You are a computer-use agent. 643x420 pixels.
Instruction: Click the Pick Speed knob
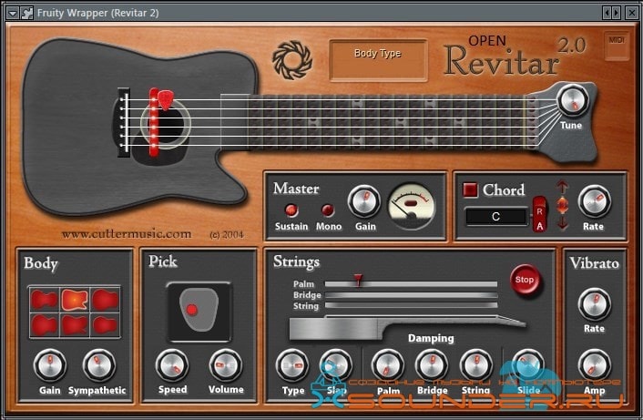click(x=172, y=365)
